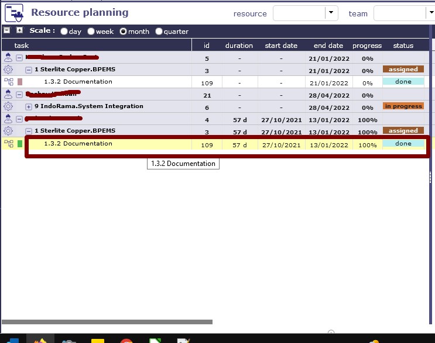Click the activity tree icon in the highlighted row

[x=8, y=144]
